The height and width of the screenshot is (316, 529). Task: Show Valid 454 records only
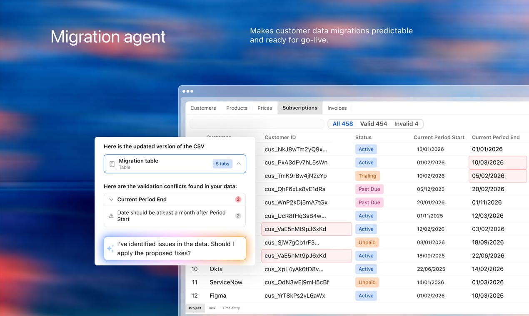coord(374,124)
